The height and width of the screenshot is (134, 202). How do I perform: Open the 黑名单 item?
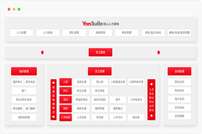[x=136, y=117]
